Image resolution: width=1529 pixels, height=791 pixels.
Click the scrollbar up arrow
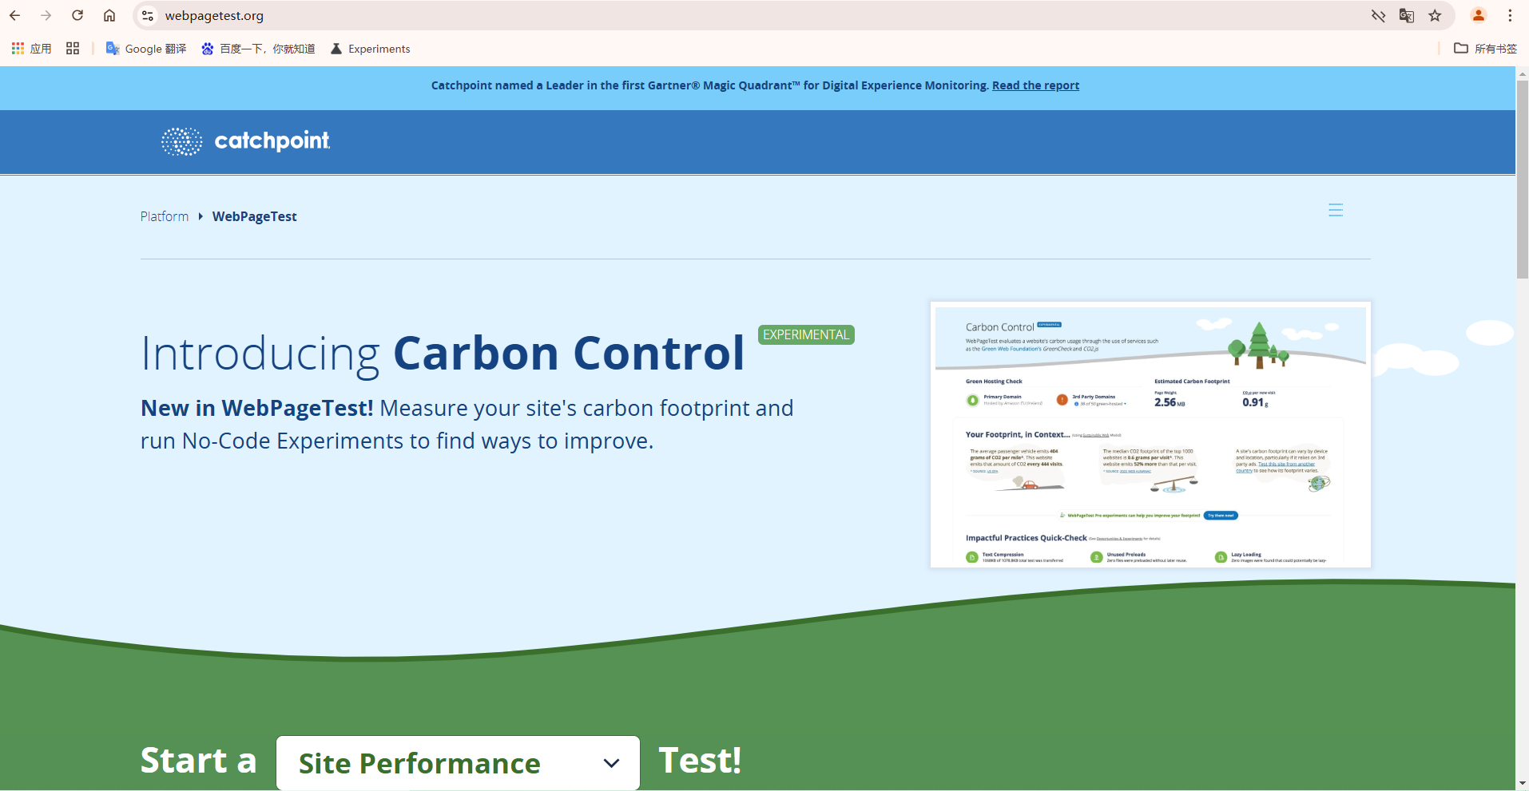coord(1522,73)
